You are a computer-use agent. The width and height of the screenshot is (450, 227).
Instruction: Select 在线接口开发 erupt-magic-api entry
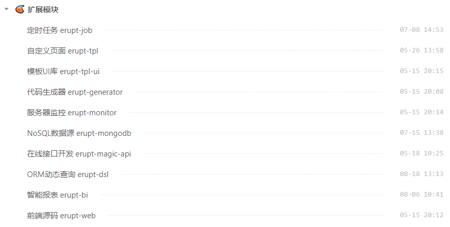coord(79,153)
